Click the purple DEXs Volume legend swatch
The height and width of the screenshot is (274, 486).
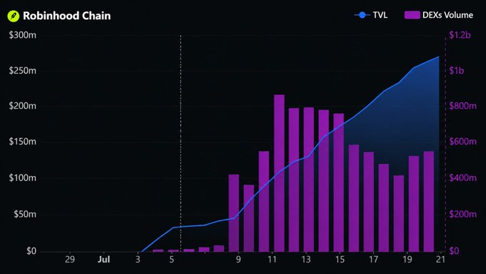click(412, 15)
